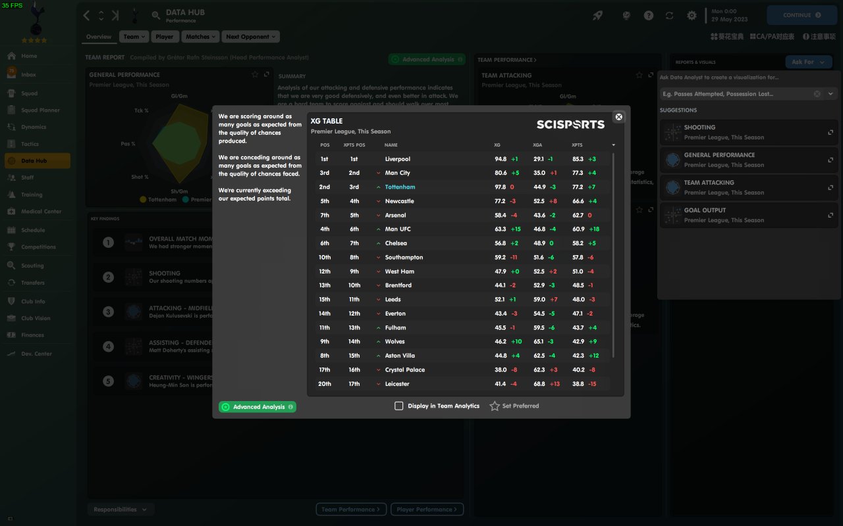Open the XG table column options arrow
The width and height of the screenshot is (843, 526).
click(x=614, y=145)
